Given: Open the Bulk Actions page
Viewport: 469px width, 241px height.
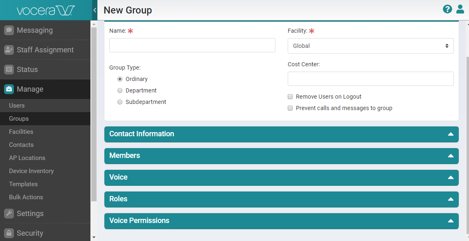Looking at the screenshot, I should click(25, 197).
